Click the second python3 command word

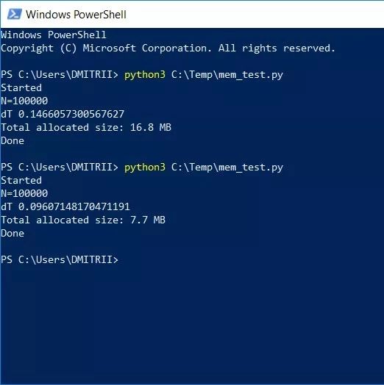(145, 168)
